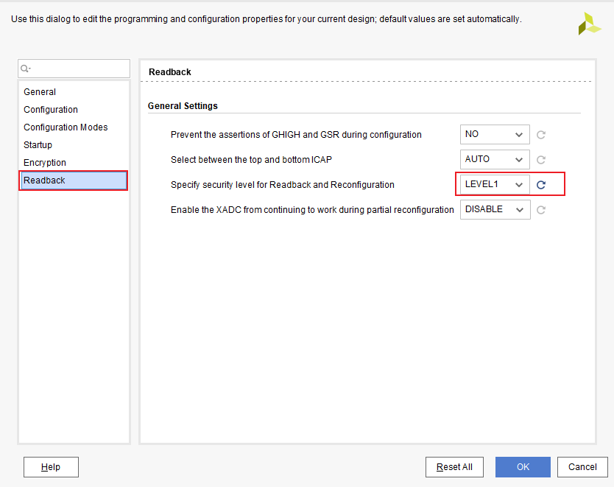
Task: Select the Startup category
Action: coord(74,144)
